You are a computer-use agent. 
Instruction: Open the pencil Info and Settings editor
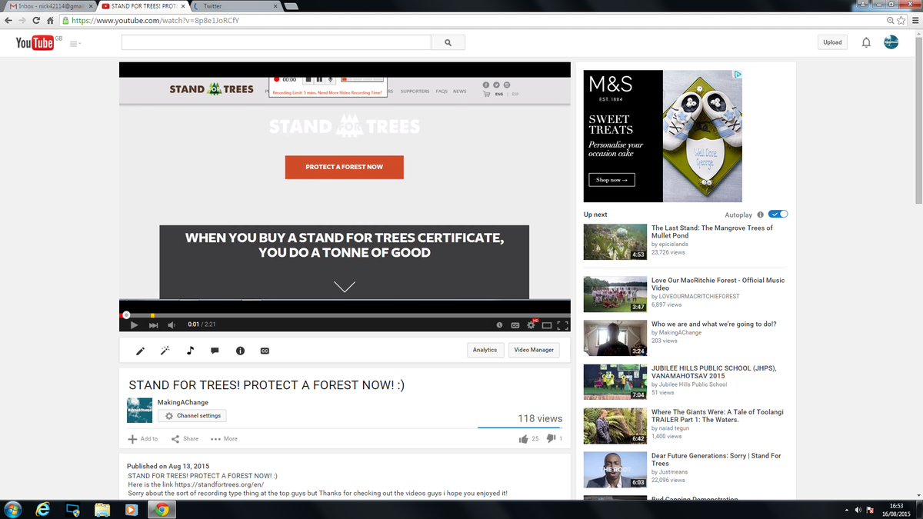[x=140, y=351]
